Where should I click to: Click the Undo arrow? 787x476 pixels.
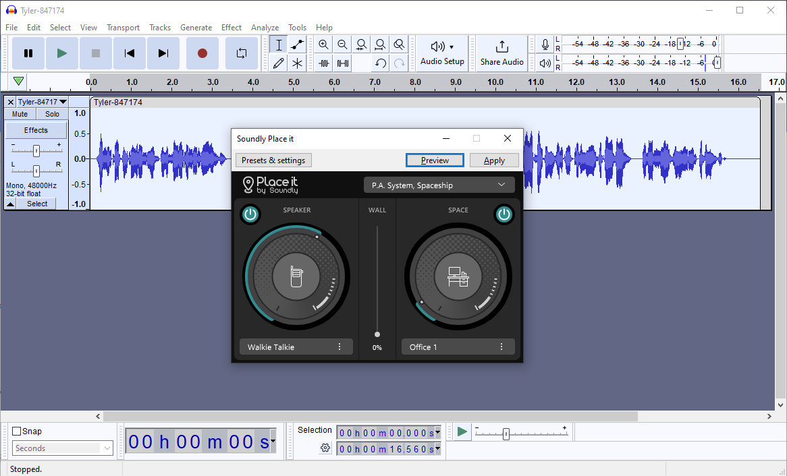click(381, 63)
